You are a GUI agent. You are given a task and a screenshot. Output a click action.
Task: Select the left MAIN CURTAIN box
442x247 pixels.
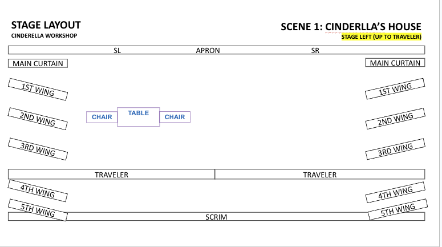pos(38,63)
